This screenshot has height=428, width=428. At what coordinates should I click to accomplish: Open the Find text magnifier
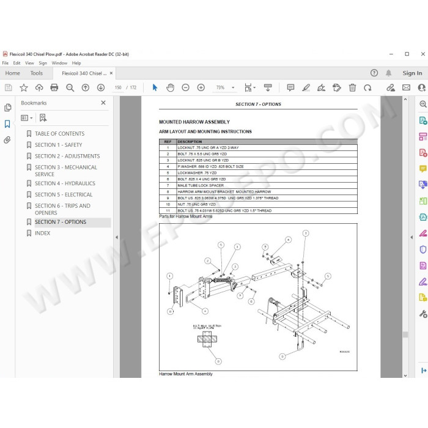pyautogui.click(x=70, y=87)
